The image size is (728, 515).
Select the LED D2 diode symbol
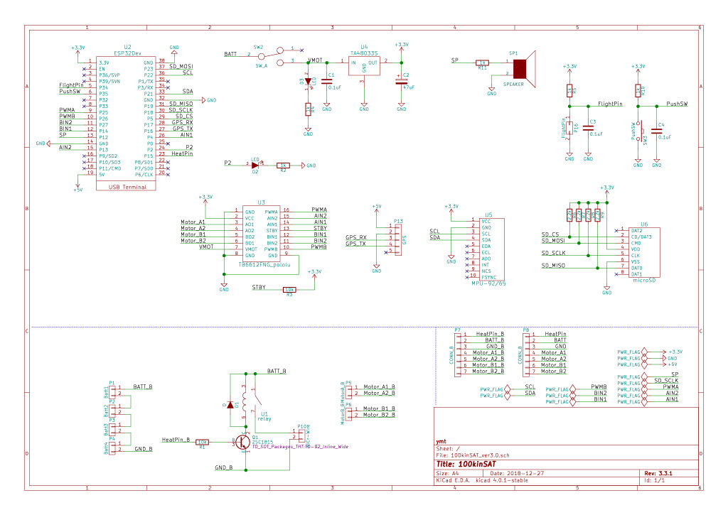255,165
